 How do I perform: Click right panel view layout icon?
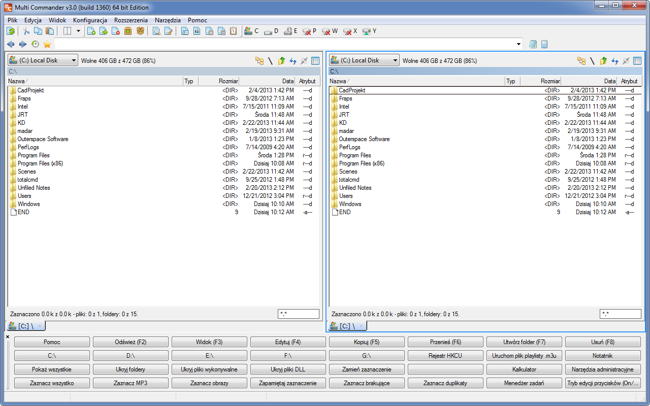click(x=637, y=61)
